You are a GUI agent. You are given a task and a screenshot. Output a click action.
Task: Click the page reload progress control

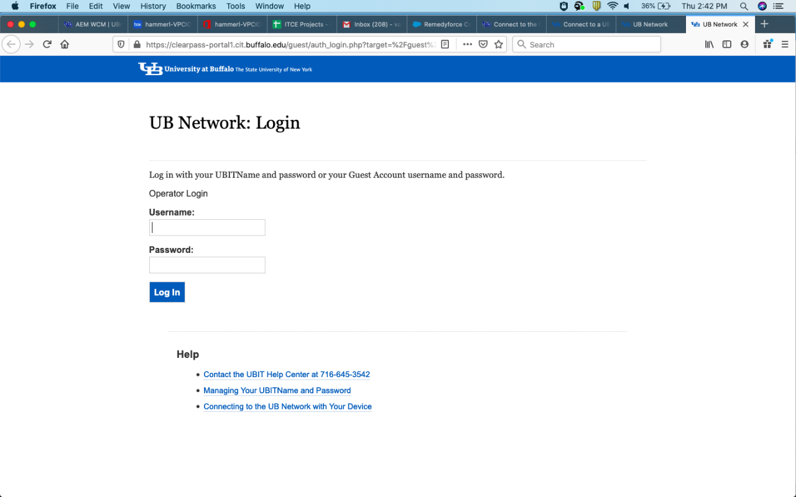[47, 44]
